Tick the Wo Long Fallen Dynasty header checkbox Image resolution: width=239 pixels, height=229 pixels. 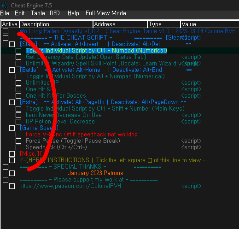pos(6,31)
